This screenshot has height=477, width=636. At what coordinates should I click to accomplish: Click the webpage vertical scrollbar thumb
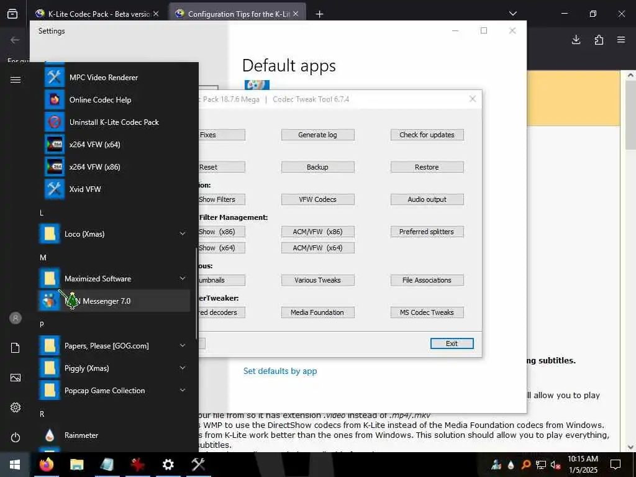coord(630,115)
